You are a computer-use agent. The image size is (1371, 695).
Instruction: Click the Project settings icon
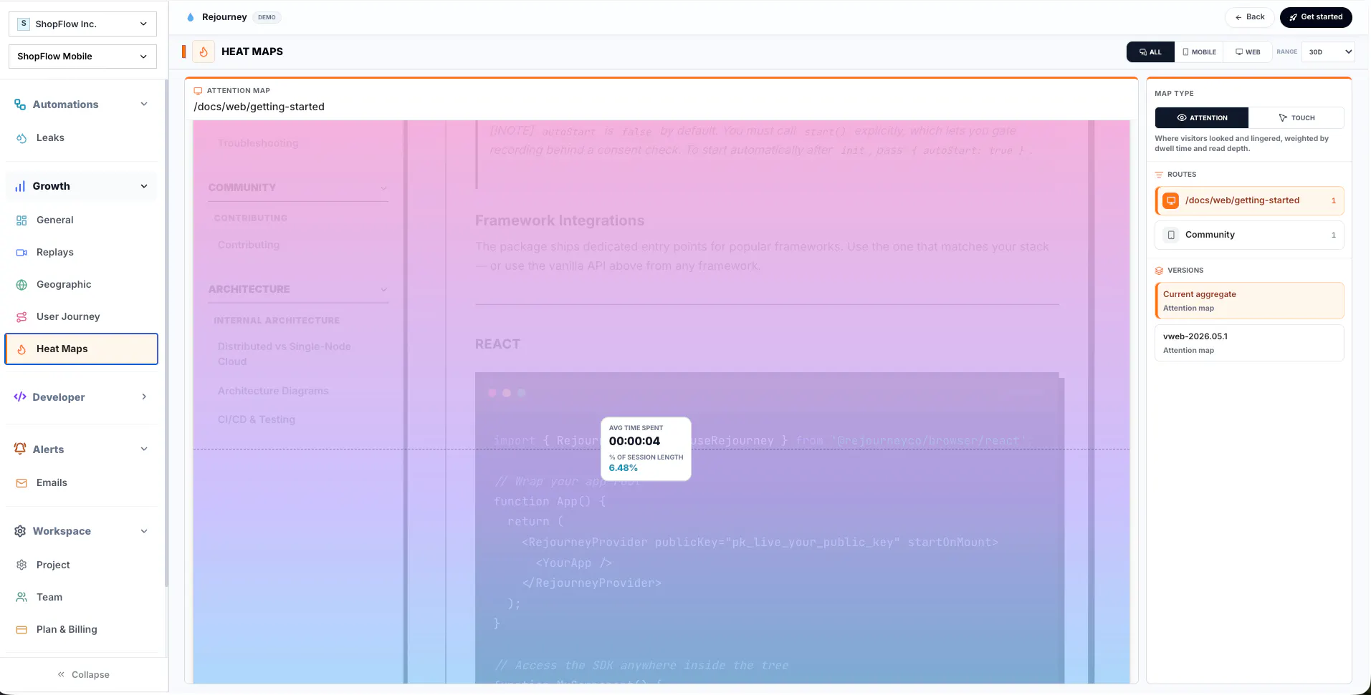[22, 565]
